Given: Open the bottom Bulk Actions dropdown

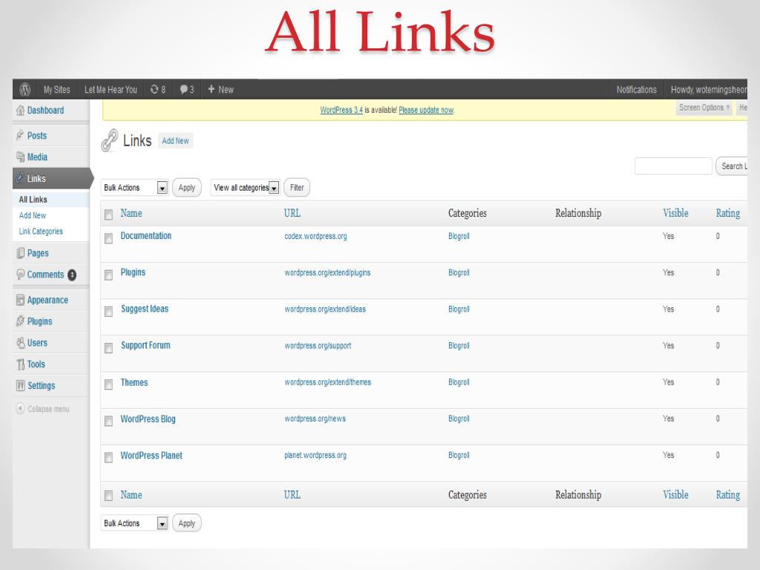Looking at the screenshot, I should click(134, 523).
